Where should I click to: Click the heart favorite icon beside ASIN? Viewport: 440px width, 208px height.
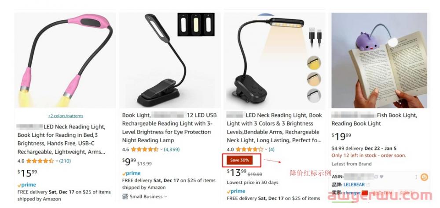click(x=381, y=177)
